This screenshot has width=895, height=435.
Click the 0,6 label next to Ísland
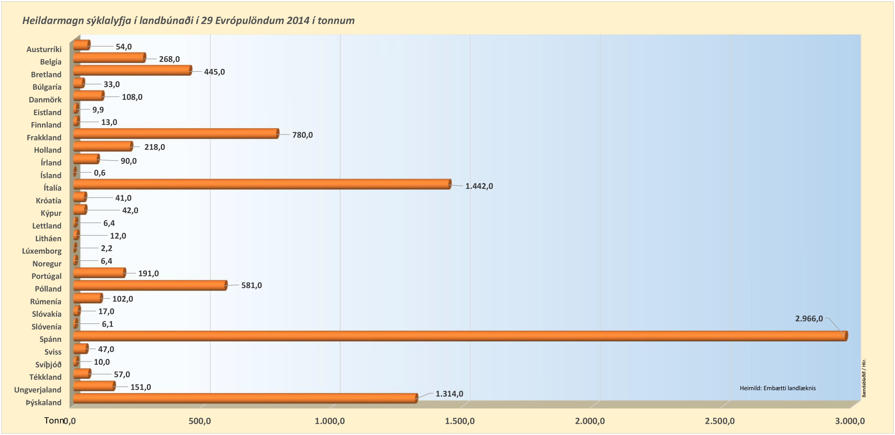100,173
